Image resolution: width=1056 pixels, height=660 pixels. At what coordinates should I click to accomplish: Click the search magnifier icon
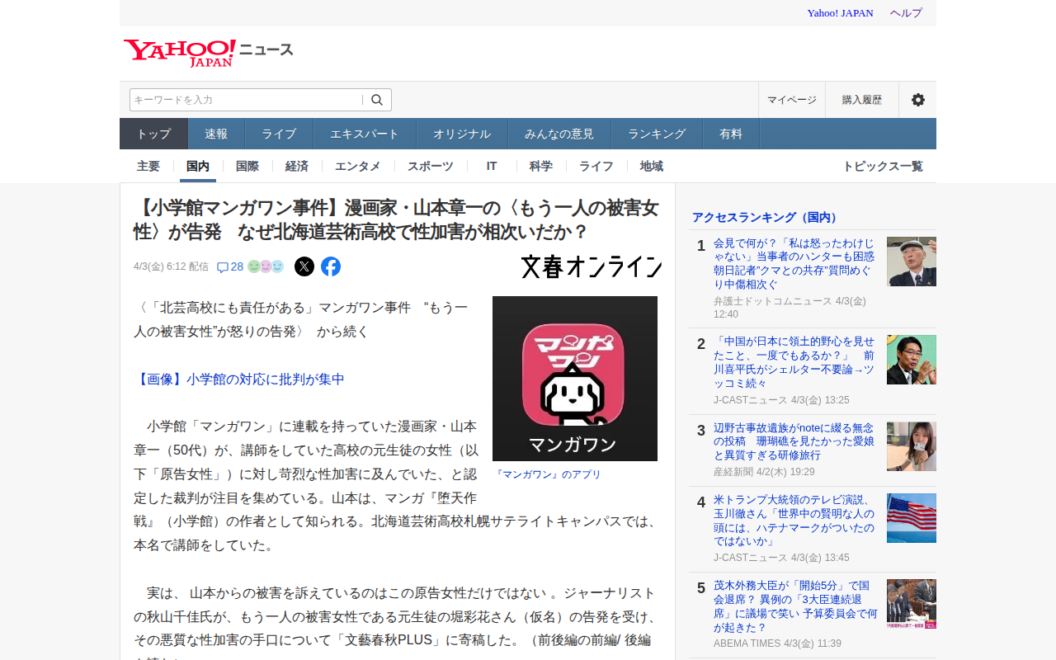[377, 100]
